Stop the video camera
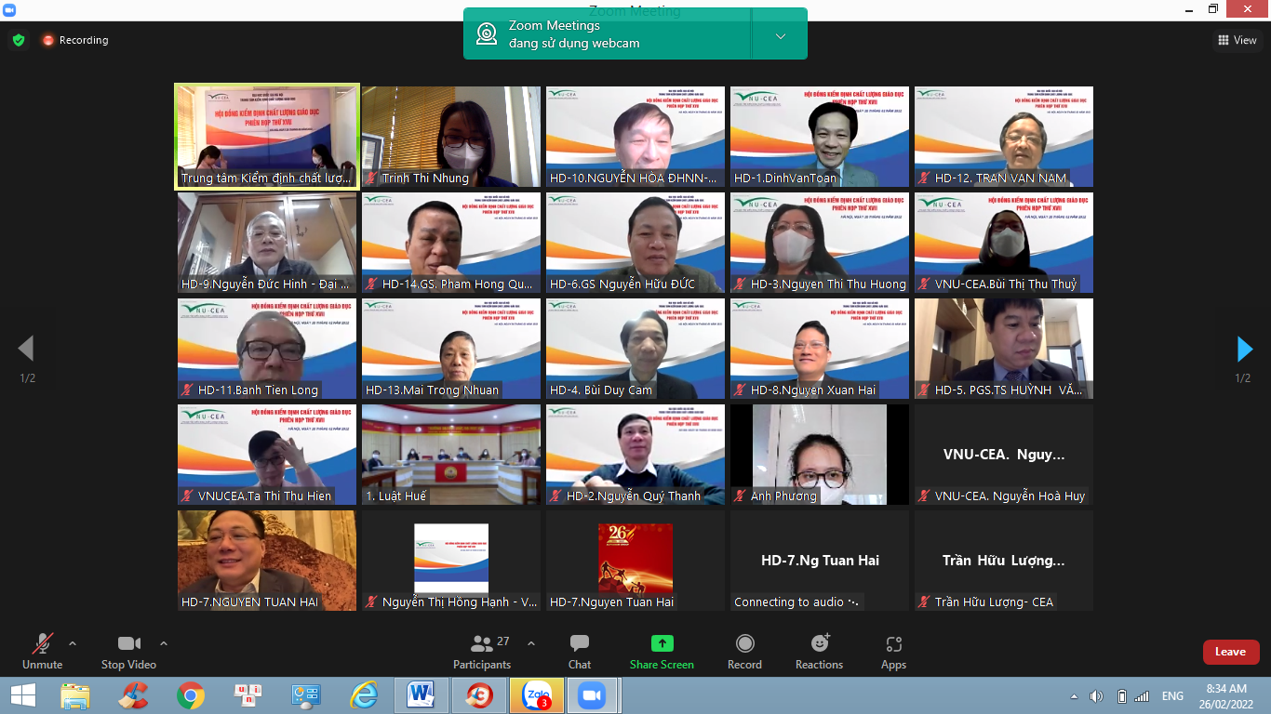The image size is (1271, 714). [128, 651]
